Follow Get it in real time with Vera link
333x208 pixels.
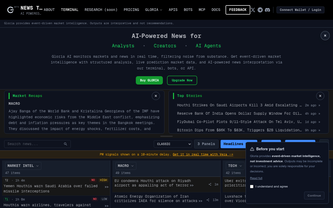tap(203, 154)
